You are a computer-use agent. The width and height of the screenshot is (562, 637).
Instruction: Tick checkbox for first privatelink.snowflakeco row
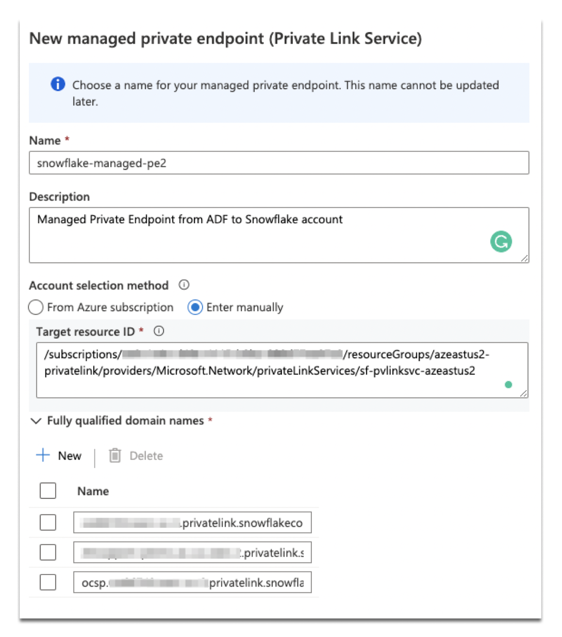(x=48, y=523)
